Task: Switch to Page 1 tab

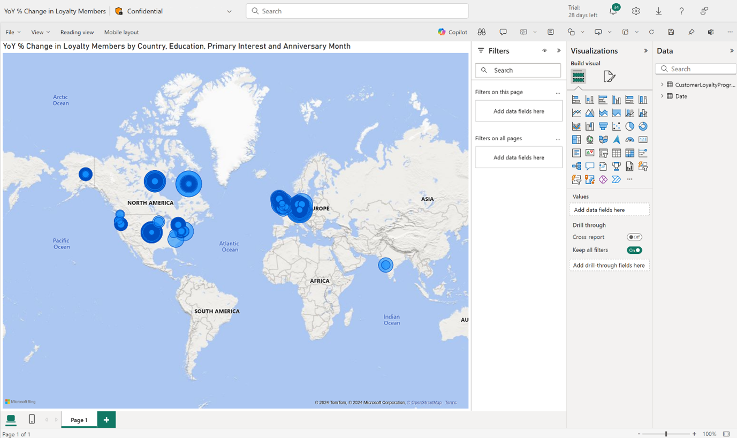Action: coord(79,420)
